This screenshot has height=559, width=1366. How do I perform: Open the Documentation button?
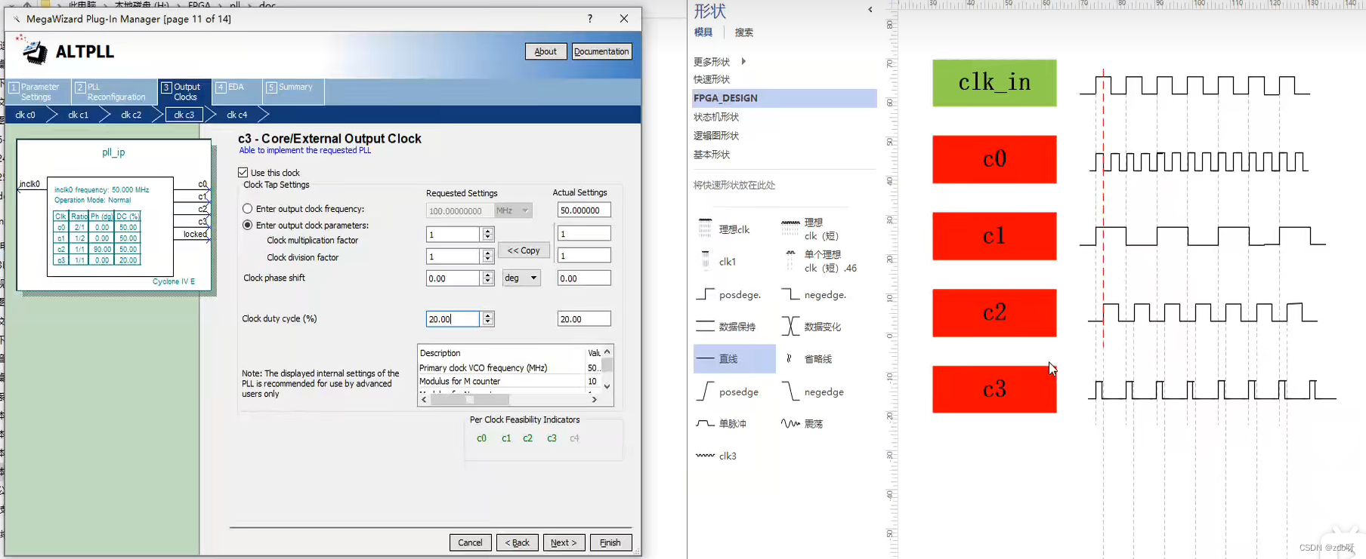tap(601, 51)
